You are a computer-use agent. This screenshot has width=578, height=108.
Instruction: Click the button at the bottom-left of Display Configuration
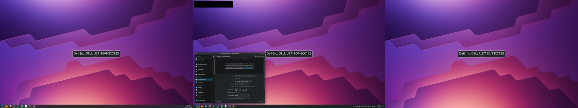[x=219, y=102]
